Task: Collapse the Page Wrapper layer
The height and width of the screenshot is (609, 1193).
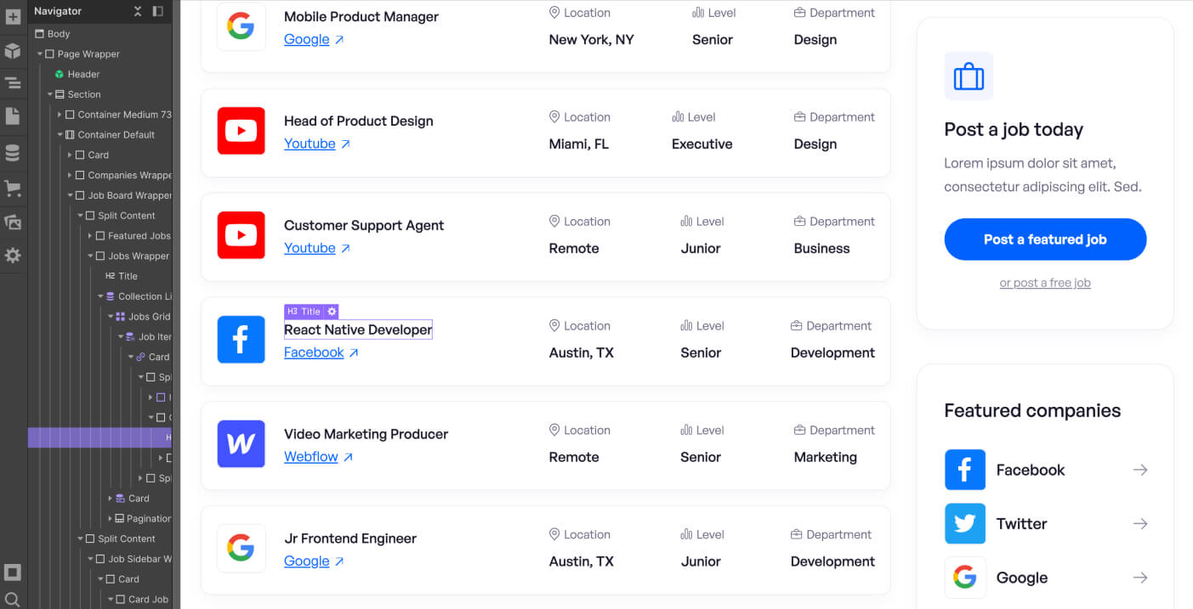Action: coord(38,54)
